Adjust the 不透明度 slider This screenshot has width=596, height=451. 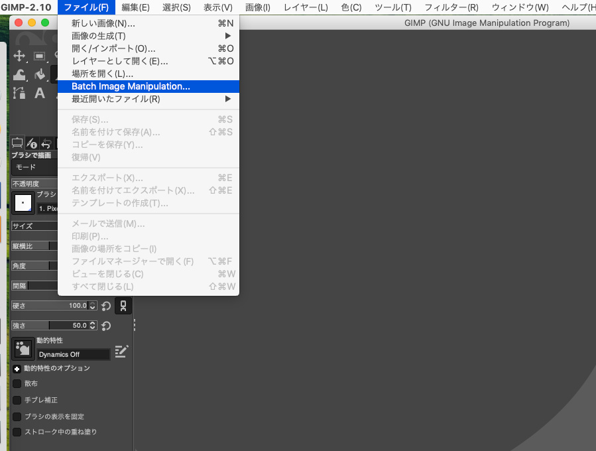point(34,184)
